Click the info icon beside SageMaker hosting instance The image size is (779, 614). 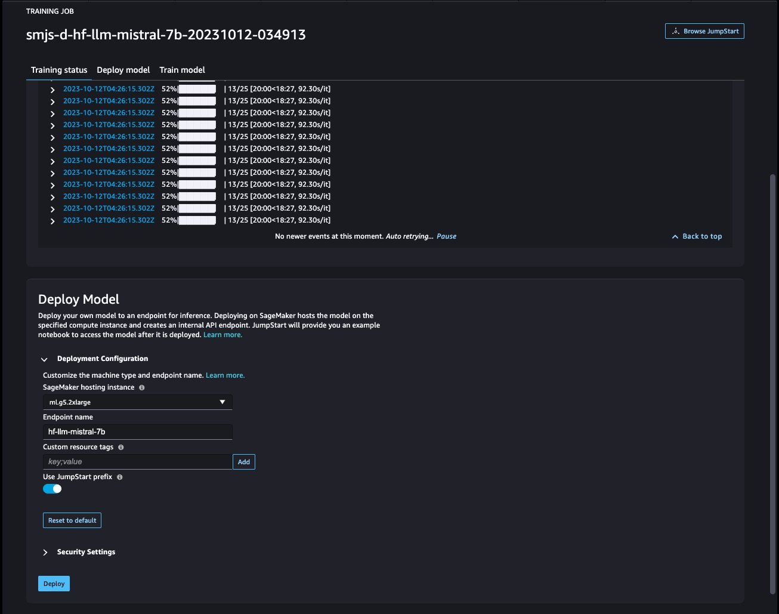(x=141, y=388)
